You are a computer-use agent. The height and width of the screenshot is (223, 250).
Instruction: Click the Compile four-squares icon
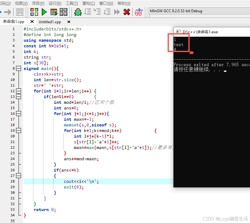pyautogui.click(x=34, y=12)
